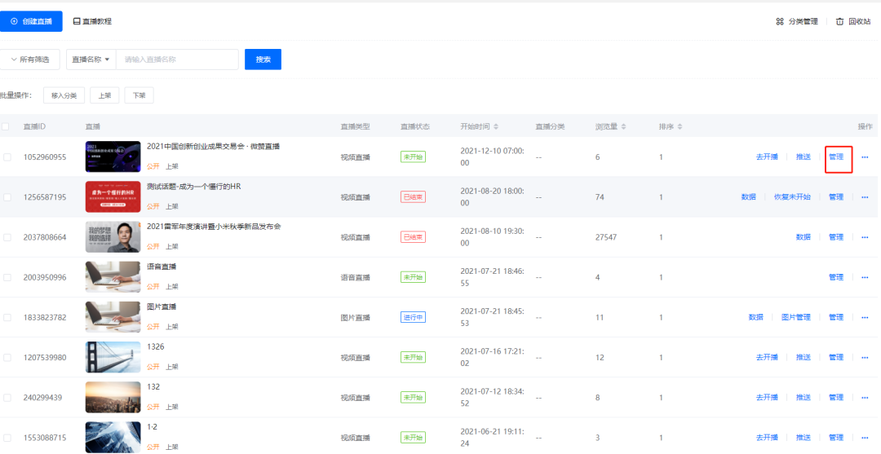
Task: Open more options for 语音直播 row
Action: 865,277
